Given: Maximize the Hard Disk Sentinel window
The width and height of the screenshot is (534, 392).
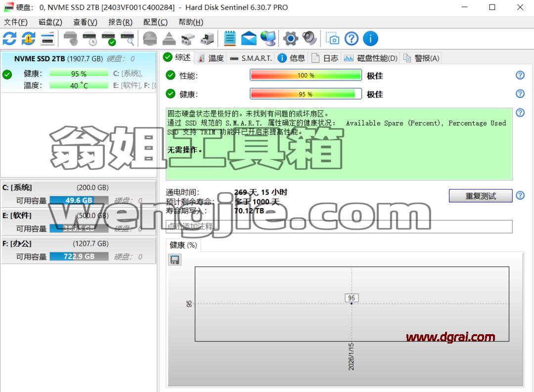Looking at the screenshot, I should click(x=492, y=7).
